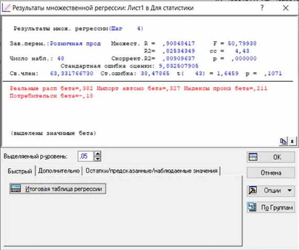
Task: Click the Выделяемый p-уровень label
Action: click(x=35, y=156)
